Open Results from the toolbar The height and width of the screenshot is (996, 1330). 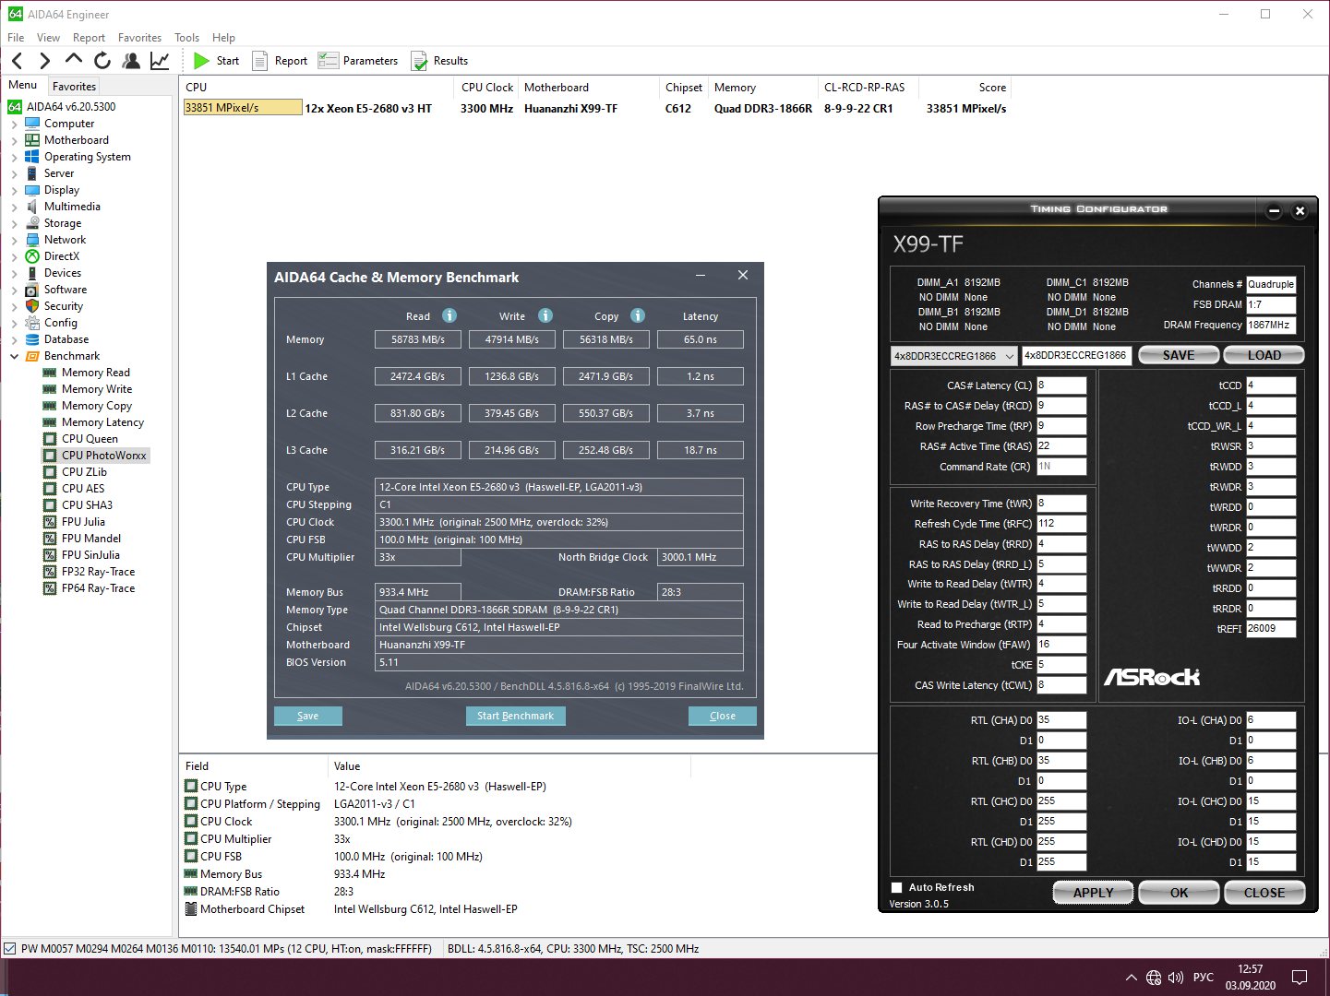pyautogui.click(x=439, y=61)
